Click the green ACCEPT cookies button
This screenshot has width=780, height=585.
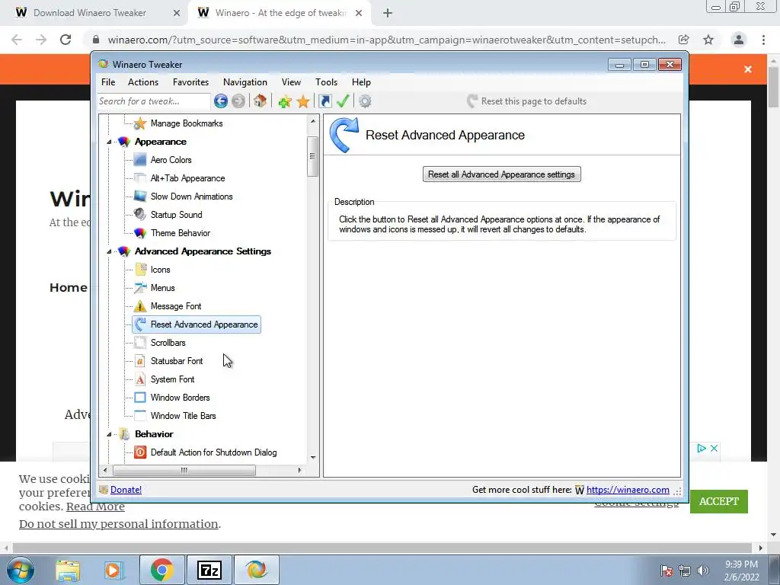pos(719,501)
